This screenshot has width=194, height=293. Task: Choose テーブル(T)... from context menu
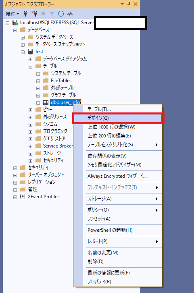tap(118, 109)
